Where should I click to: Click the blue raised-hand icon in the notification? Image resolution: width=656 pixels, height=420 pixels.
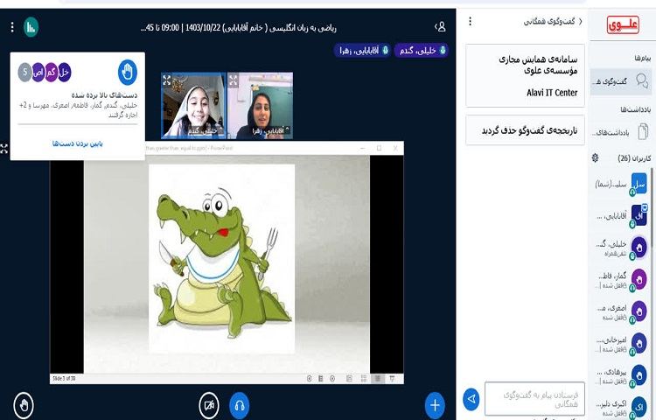pyautogui.click(x=128, y=72)
